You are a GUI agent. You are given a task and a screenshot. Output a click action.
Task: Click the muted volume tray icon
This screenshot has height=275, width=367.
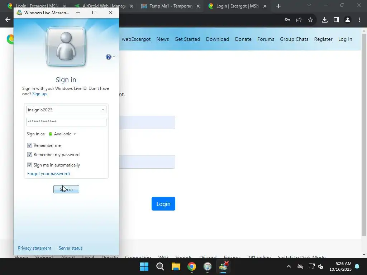click(x=321, y=266)
